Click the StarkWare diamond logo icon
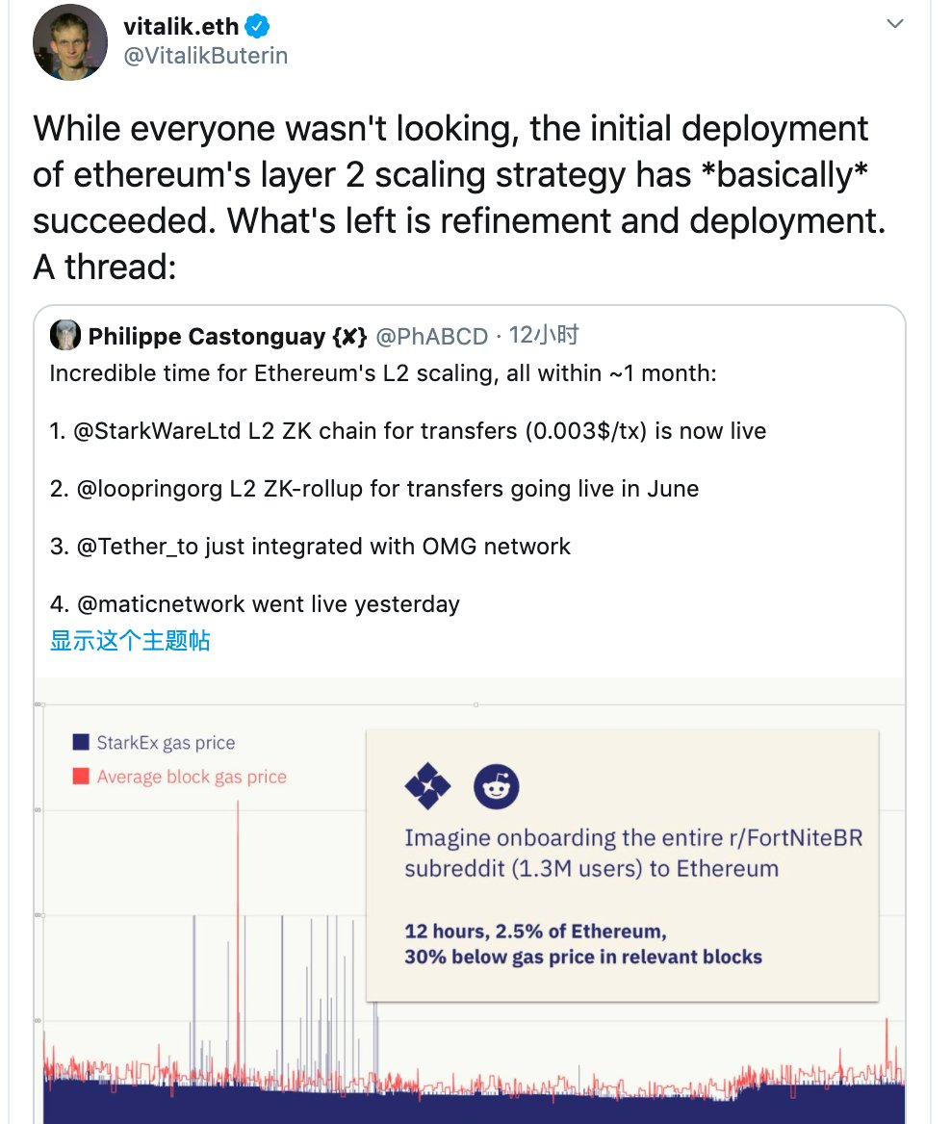The height and width of the screenshot is (1124, 951). [427, 786]
